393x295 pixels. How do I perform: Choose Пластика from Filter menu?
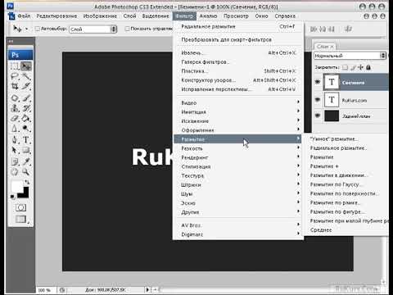[237, 71]
